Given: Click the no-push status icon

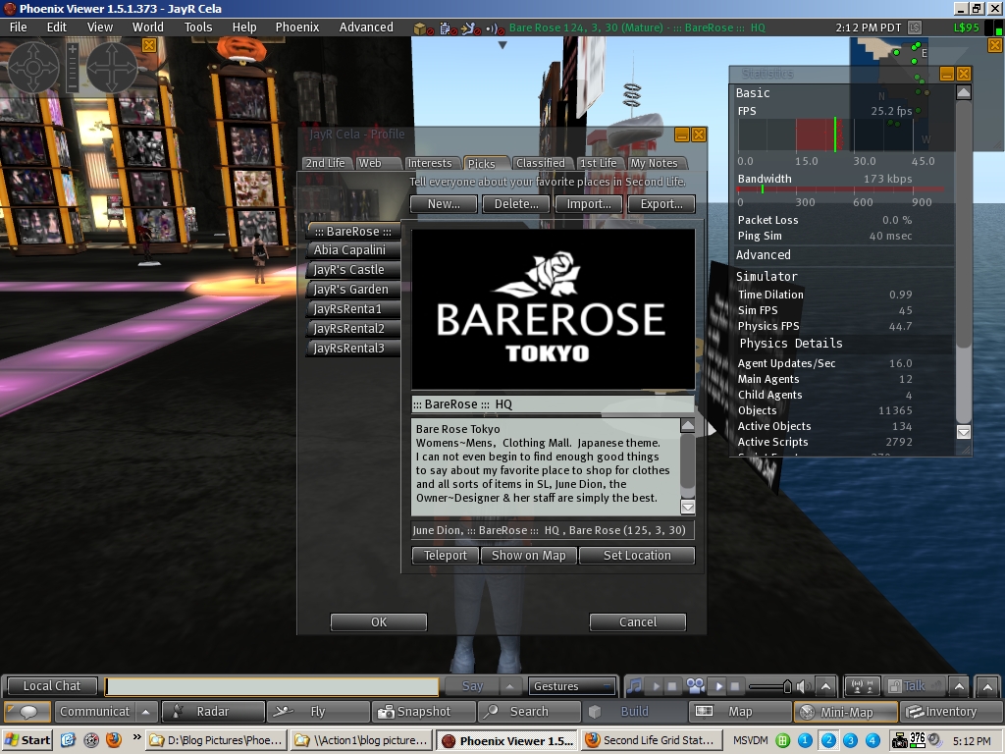Looking at the screenshot, I should [x=471, y=28].
